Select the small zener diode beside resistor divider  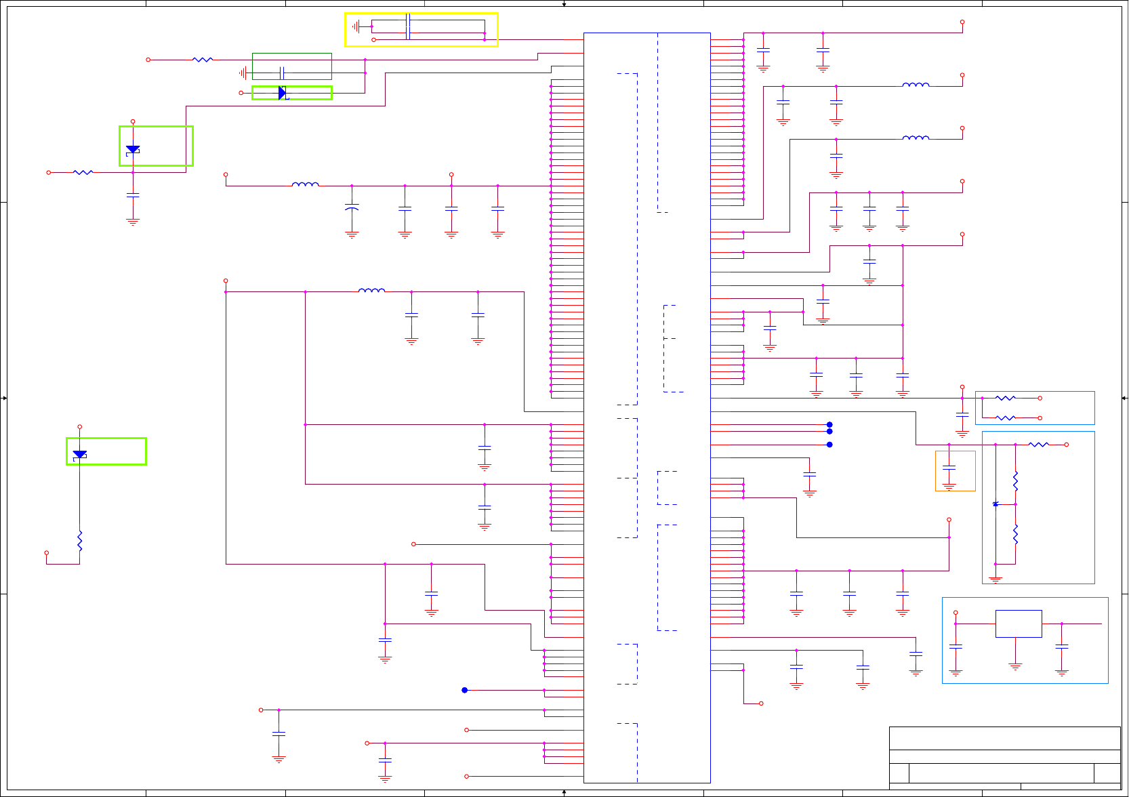995,504
